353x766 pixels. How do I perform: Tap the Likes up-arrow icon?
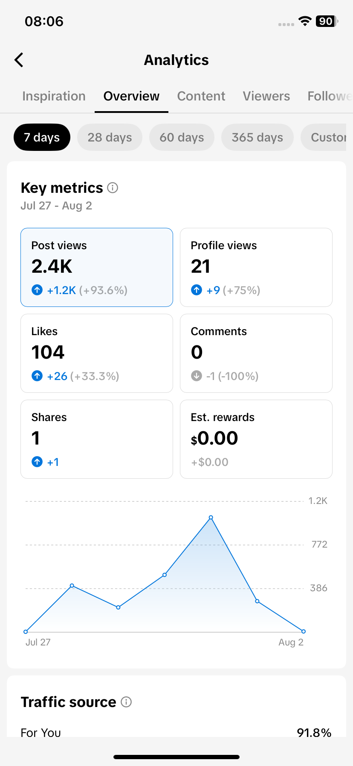[x=37, y=376]
